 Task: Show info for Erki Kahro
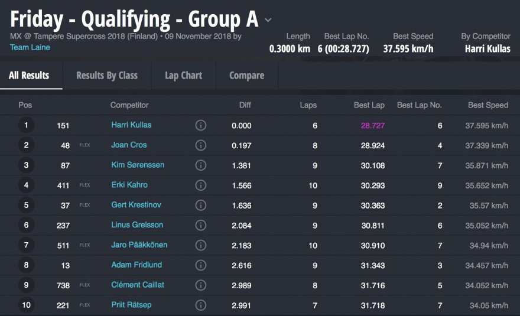(201, 185)
